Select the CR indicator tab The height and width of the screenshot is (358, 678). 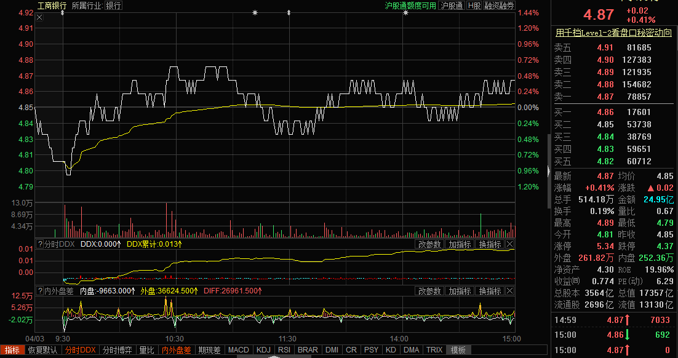pyautogui.click(x=351, y=350)
